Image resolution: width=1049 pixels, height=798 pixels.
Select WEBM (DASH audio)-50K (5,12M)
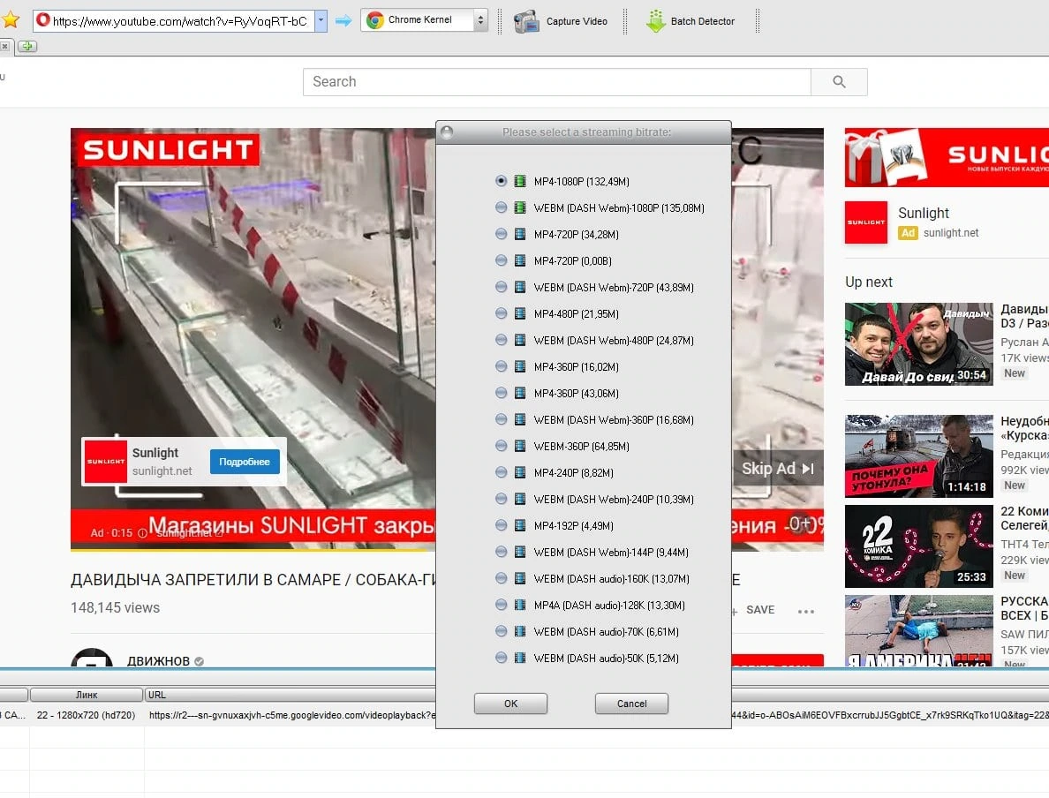[x=501, y=658]
